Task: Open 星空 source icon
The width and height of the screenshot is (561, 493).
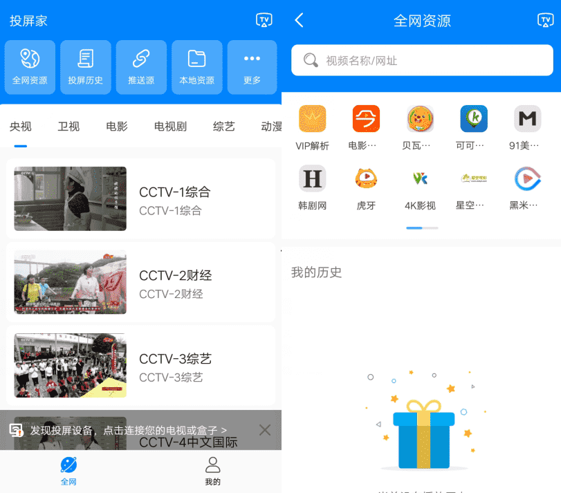Action: tap(474, 178)
